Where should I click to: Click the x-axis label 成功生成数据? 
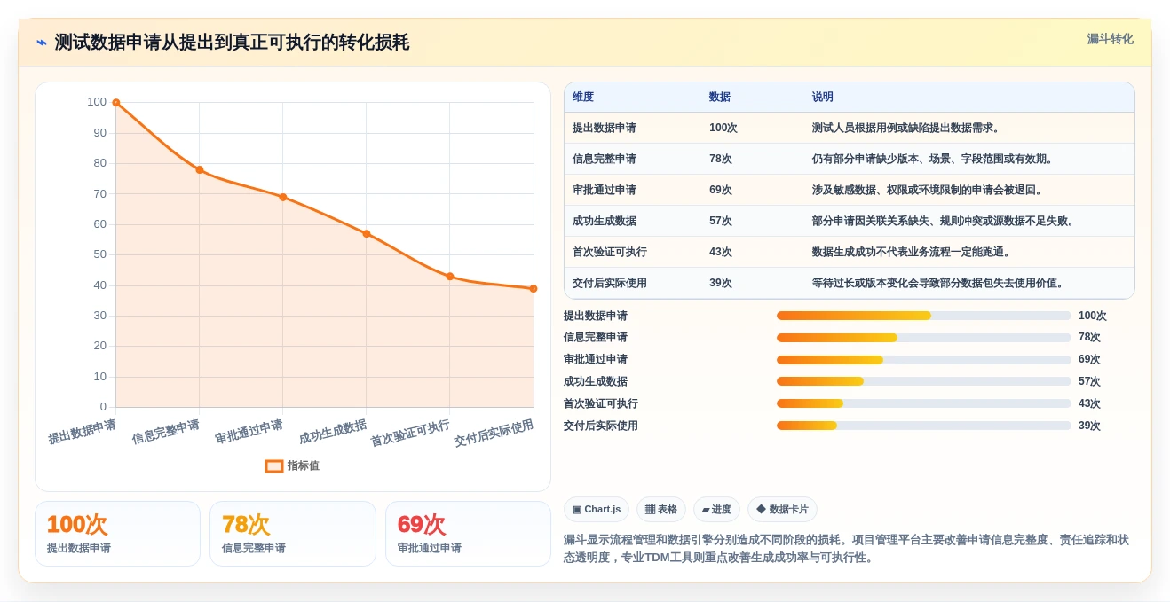[x=333, y=432]
